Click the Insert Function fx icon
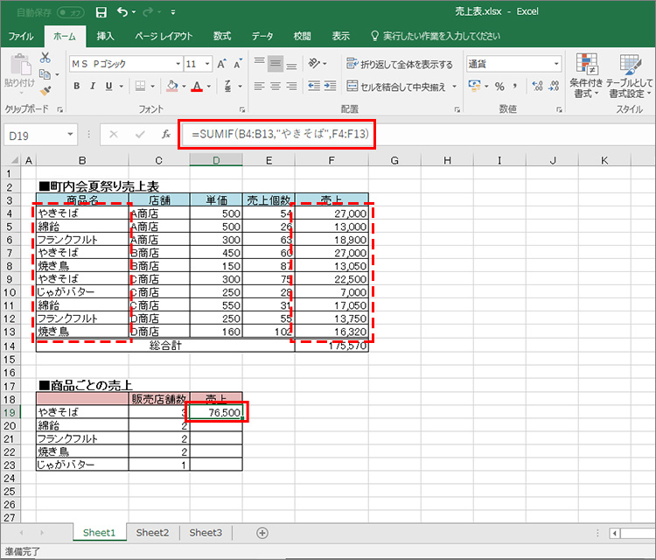Screen dimensions: 656x560 tap(165, 135)
